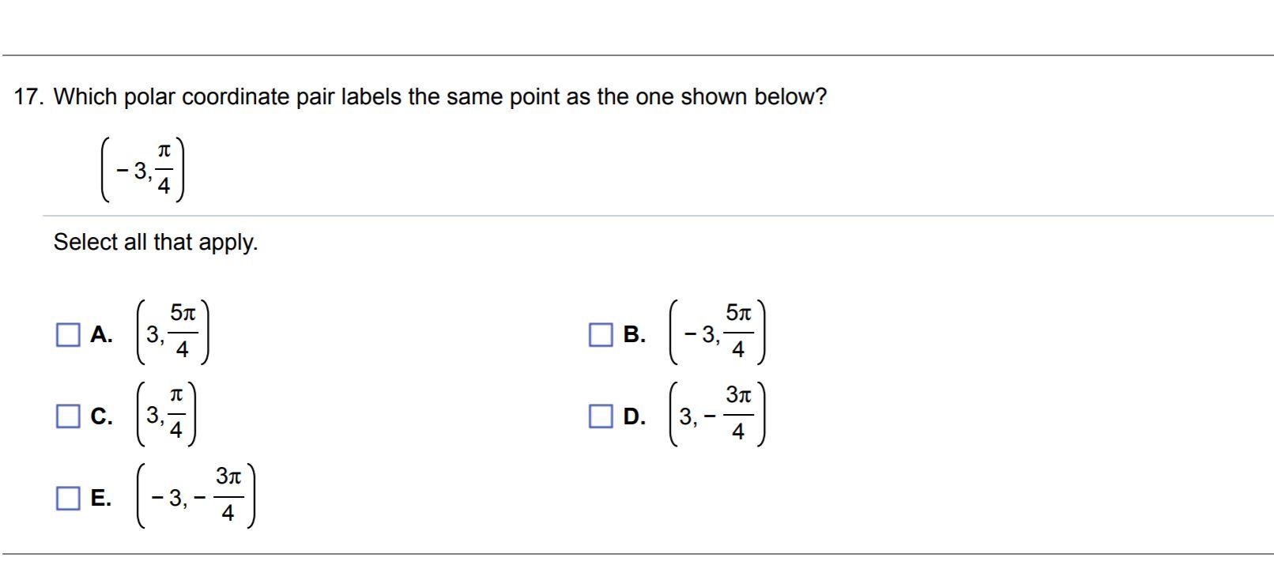Click the question text for problem 17

pos(439,96)
